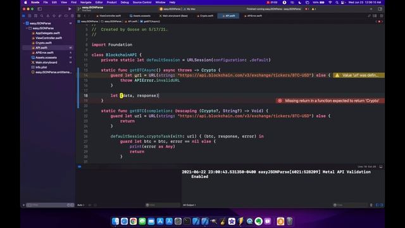Open Terminal from the Dock
The width and height of the screenshot is (405, 228).
(x=187, y=221)
